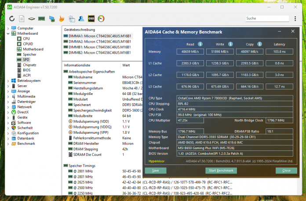Open the three-dot menu beside search

click(x=295, y=18)
